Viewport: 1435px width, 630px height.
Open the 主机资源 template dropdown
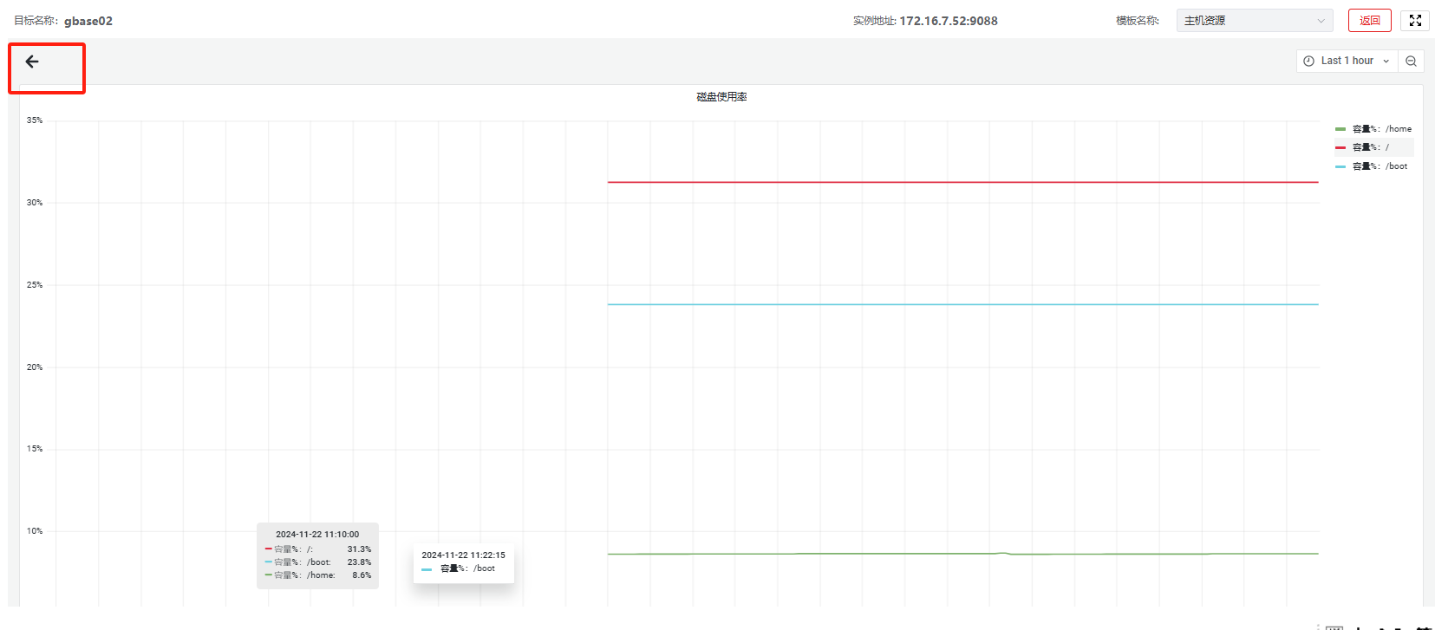[1254, 21]
